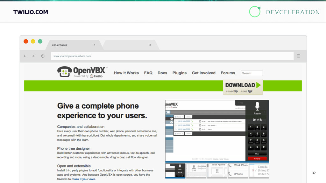This screenshot has width=326, height=183.
Task: Open the FAQ menu item
Action: click(148, 73)
